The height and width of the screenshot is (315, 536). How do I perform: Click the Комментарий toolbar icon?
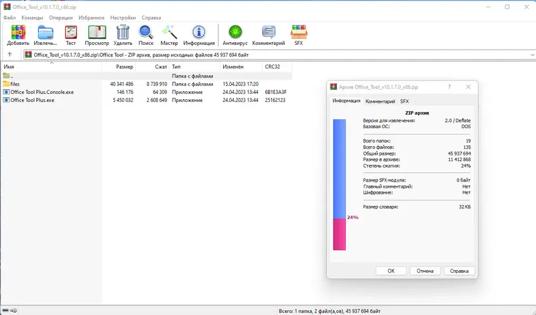coord(269,32)
